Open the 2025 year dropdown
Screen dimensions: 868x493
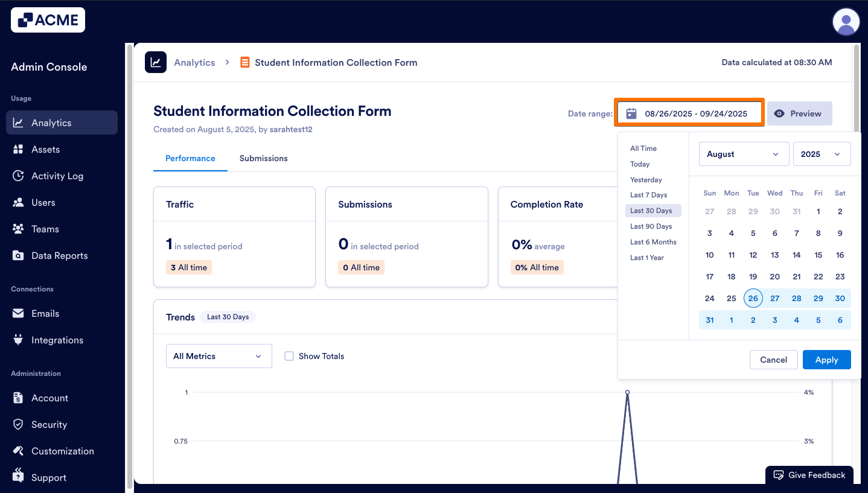click(x=822, y=154)
